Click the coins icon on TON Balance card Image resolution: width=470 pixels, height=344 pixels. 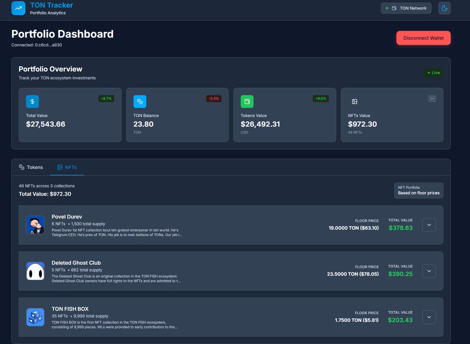click(140, 101)
